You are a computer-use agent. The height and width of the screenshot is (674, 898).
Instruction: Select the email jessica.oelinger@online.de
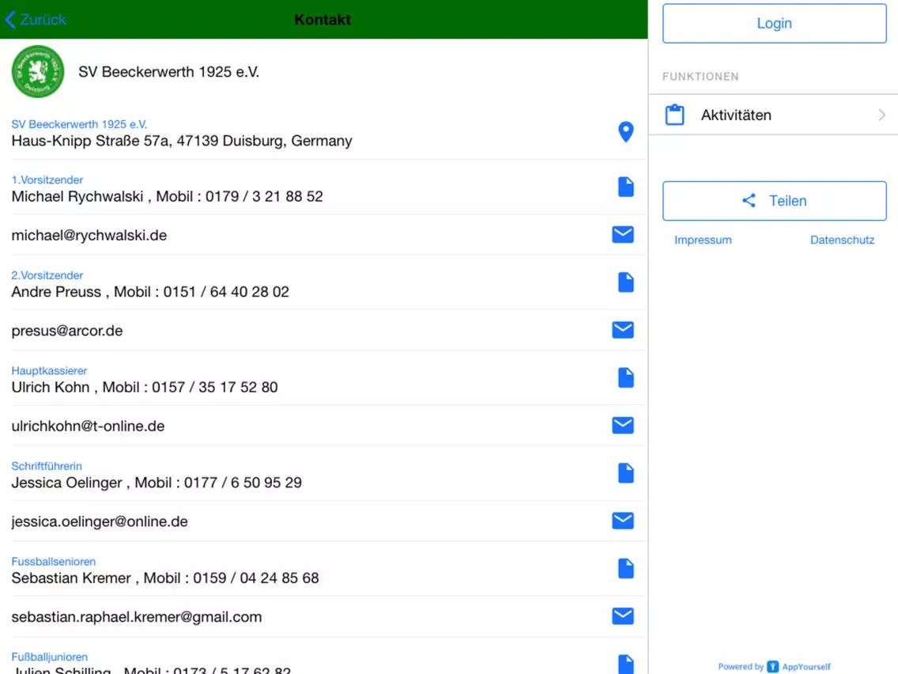[100, 521]
